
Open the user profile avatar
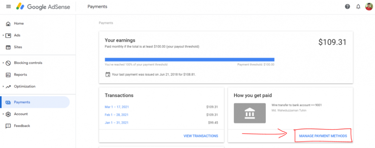369,7
